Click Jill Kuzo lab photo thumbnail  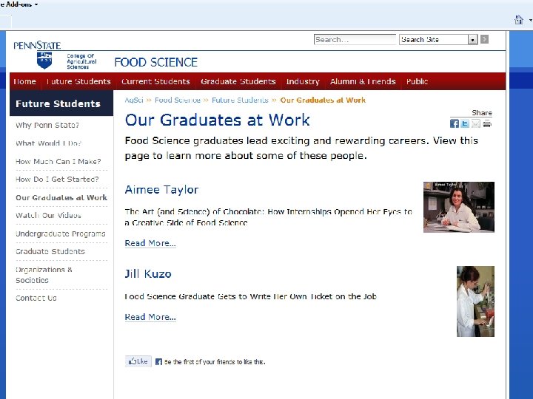coord(475,301)
